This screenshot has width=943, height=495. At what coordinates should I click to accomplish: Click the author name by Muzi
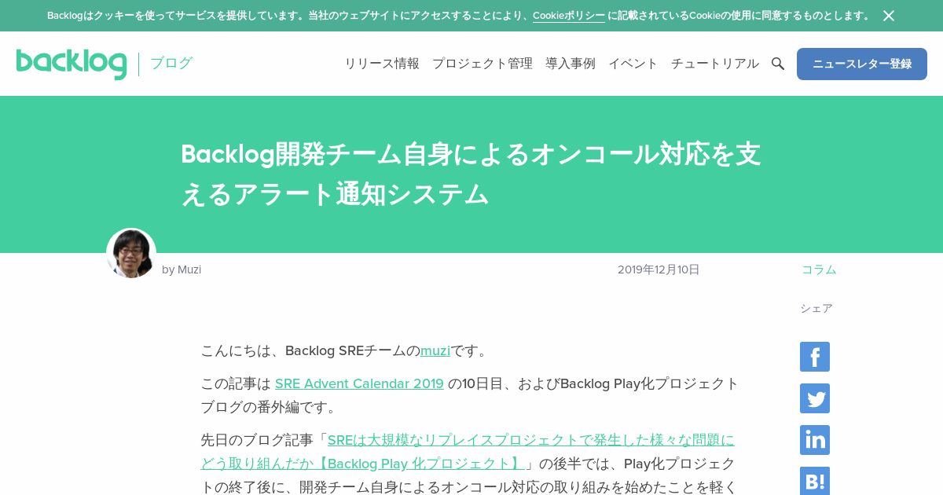(182, 269)
